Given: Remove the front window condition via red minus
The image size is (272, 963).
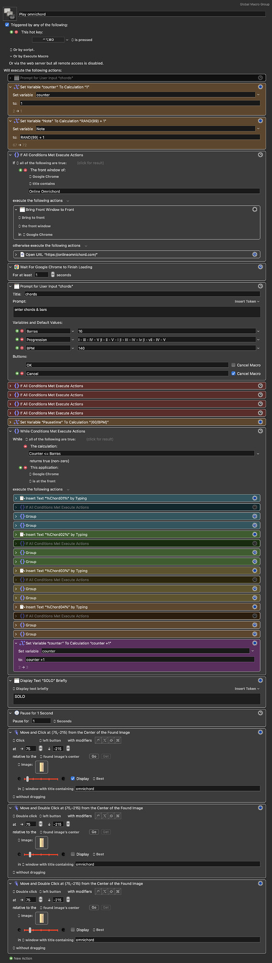Looking at the screenshot, I should click(x=26, y=170).
